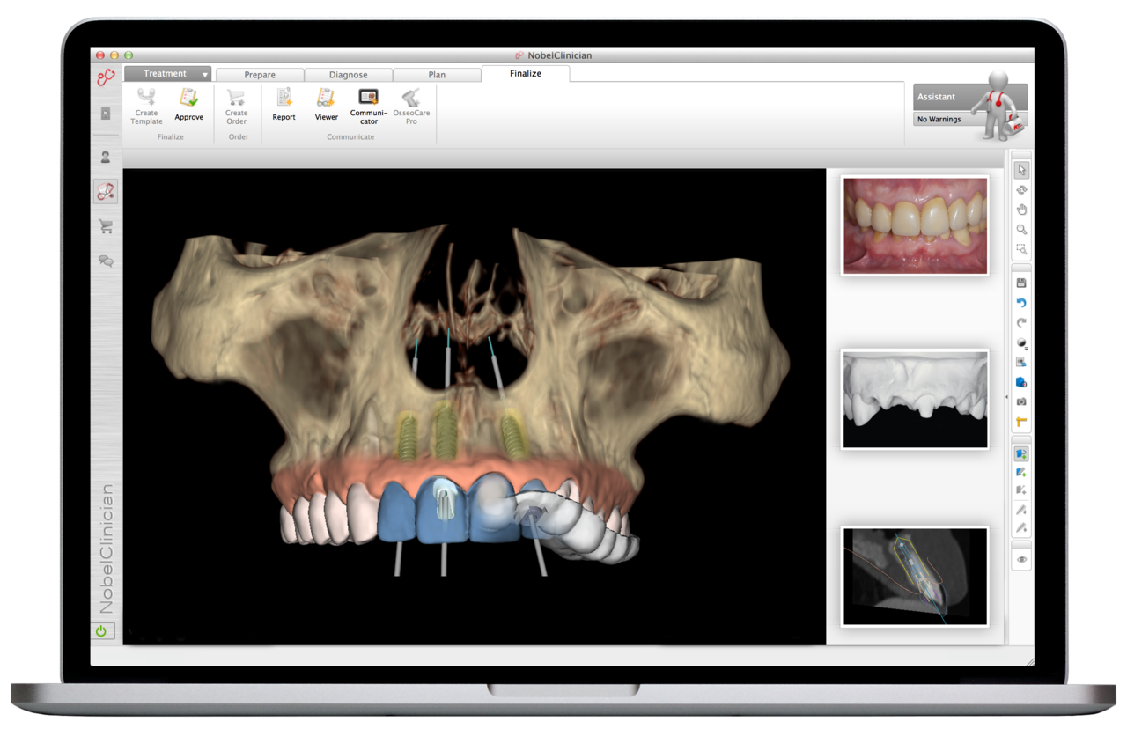The image size is (1127, 751).
Task: Open the Treatment dropdown menu
Action: [x=167, y=74]
